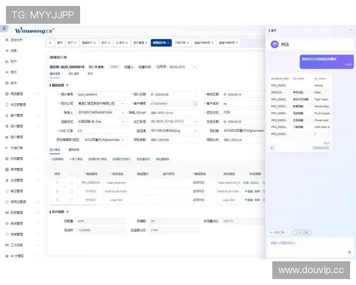Click the 选择商品 link above table
This screenshot has height=285, width=356.
click(x=58, y=159)
